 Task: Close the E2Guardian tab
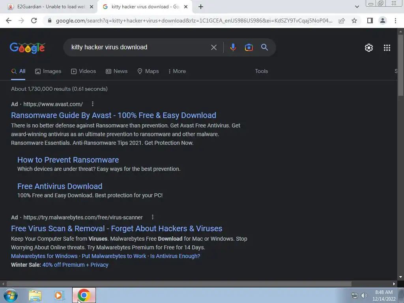point(91,7)
